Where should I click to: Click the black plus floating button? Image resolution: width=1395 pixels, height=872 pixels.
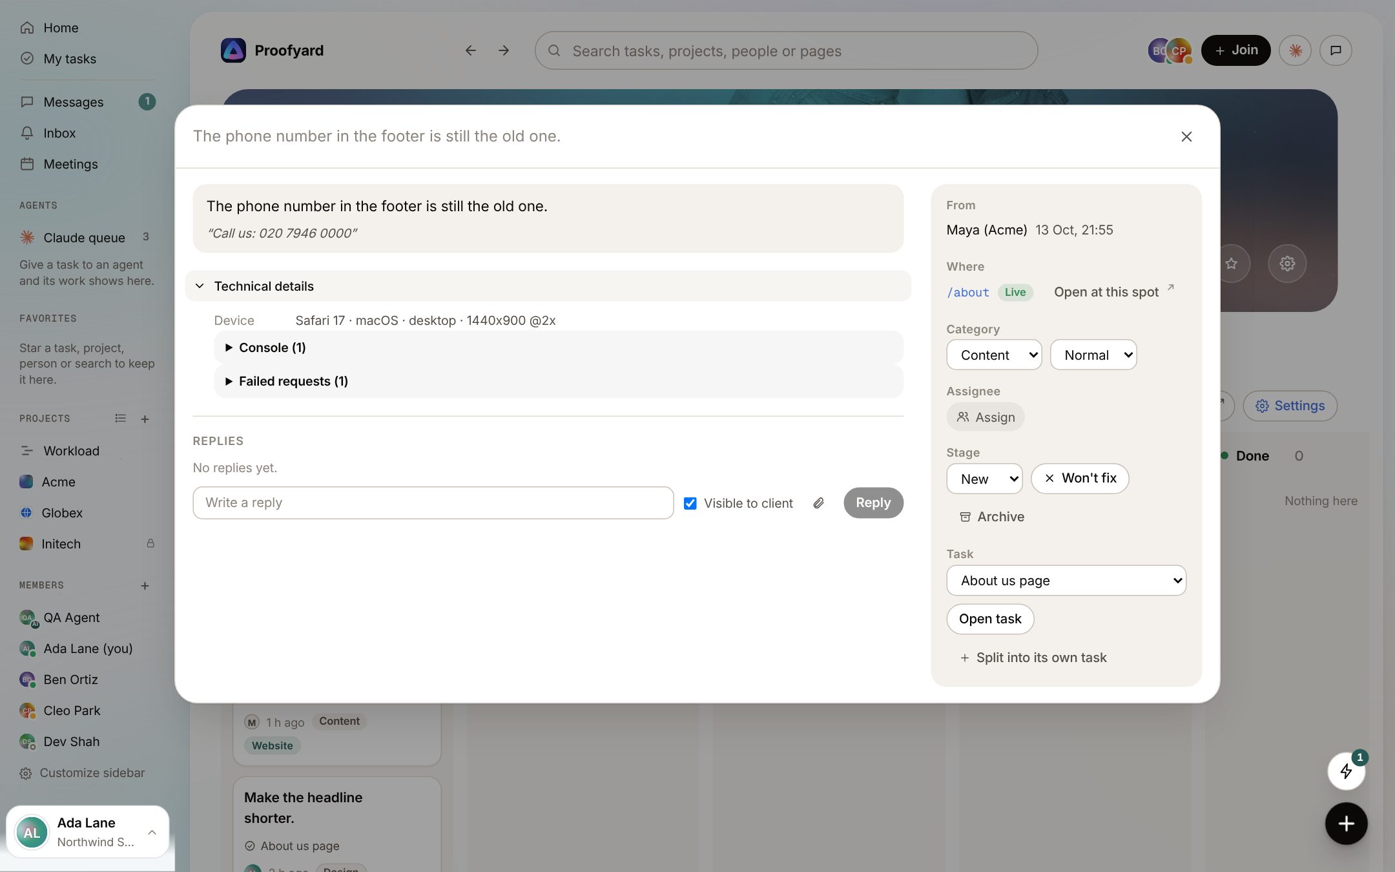(x=1347, y=824)
